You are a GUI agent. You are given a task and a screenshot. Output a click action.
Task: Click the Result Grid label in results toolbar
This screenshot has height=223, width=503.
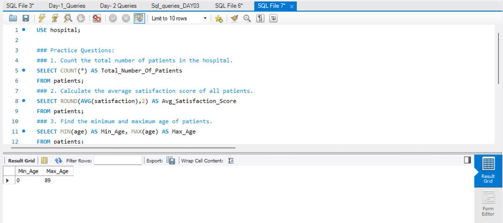click(x=21, y=161)
